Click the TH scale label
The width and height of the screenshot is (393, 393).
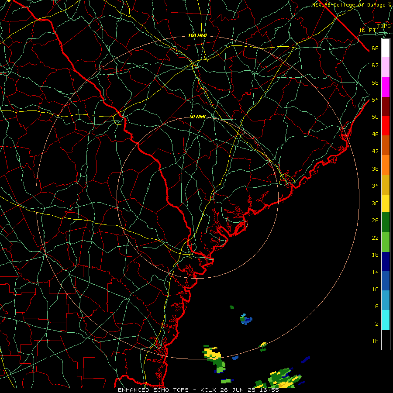(x=375, y=341)
